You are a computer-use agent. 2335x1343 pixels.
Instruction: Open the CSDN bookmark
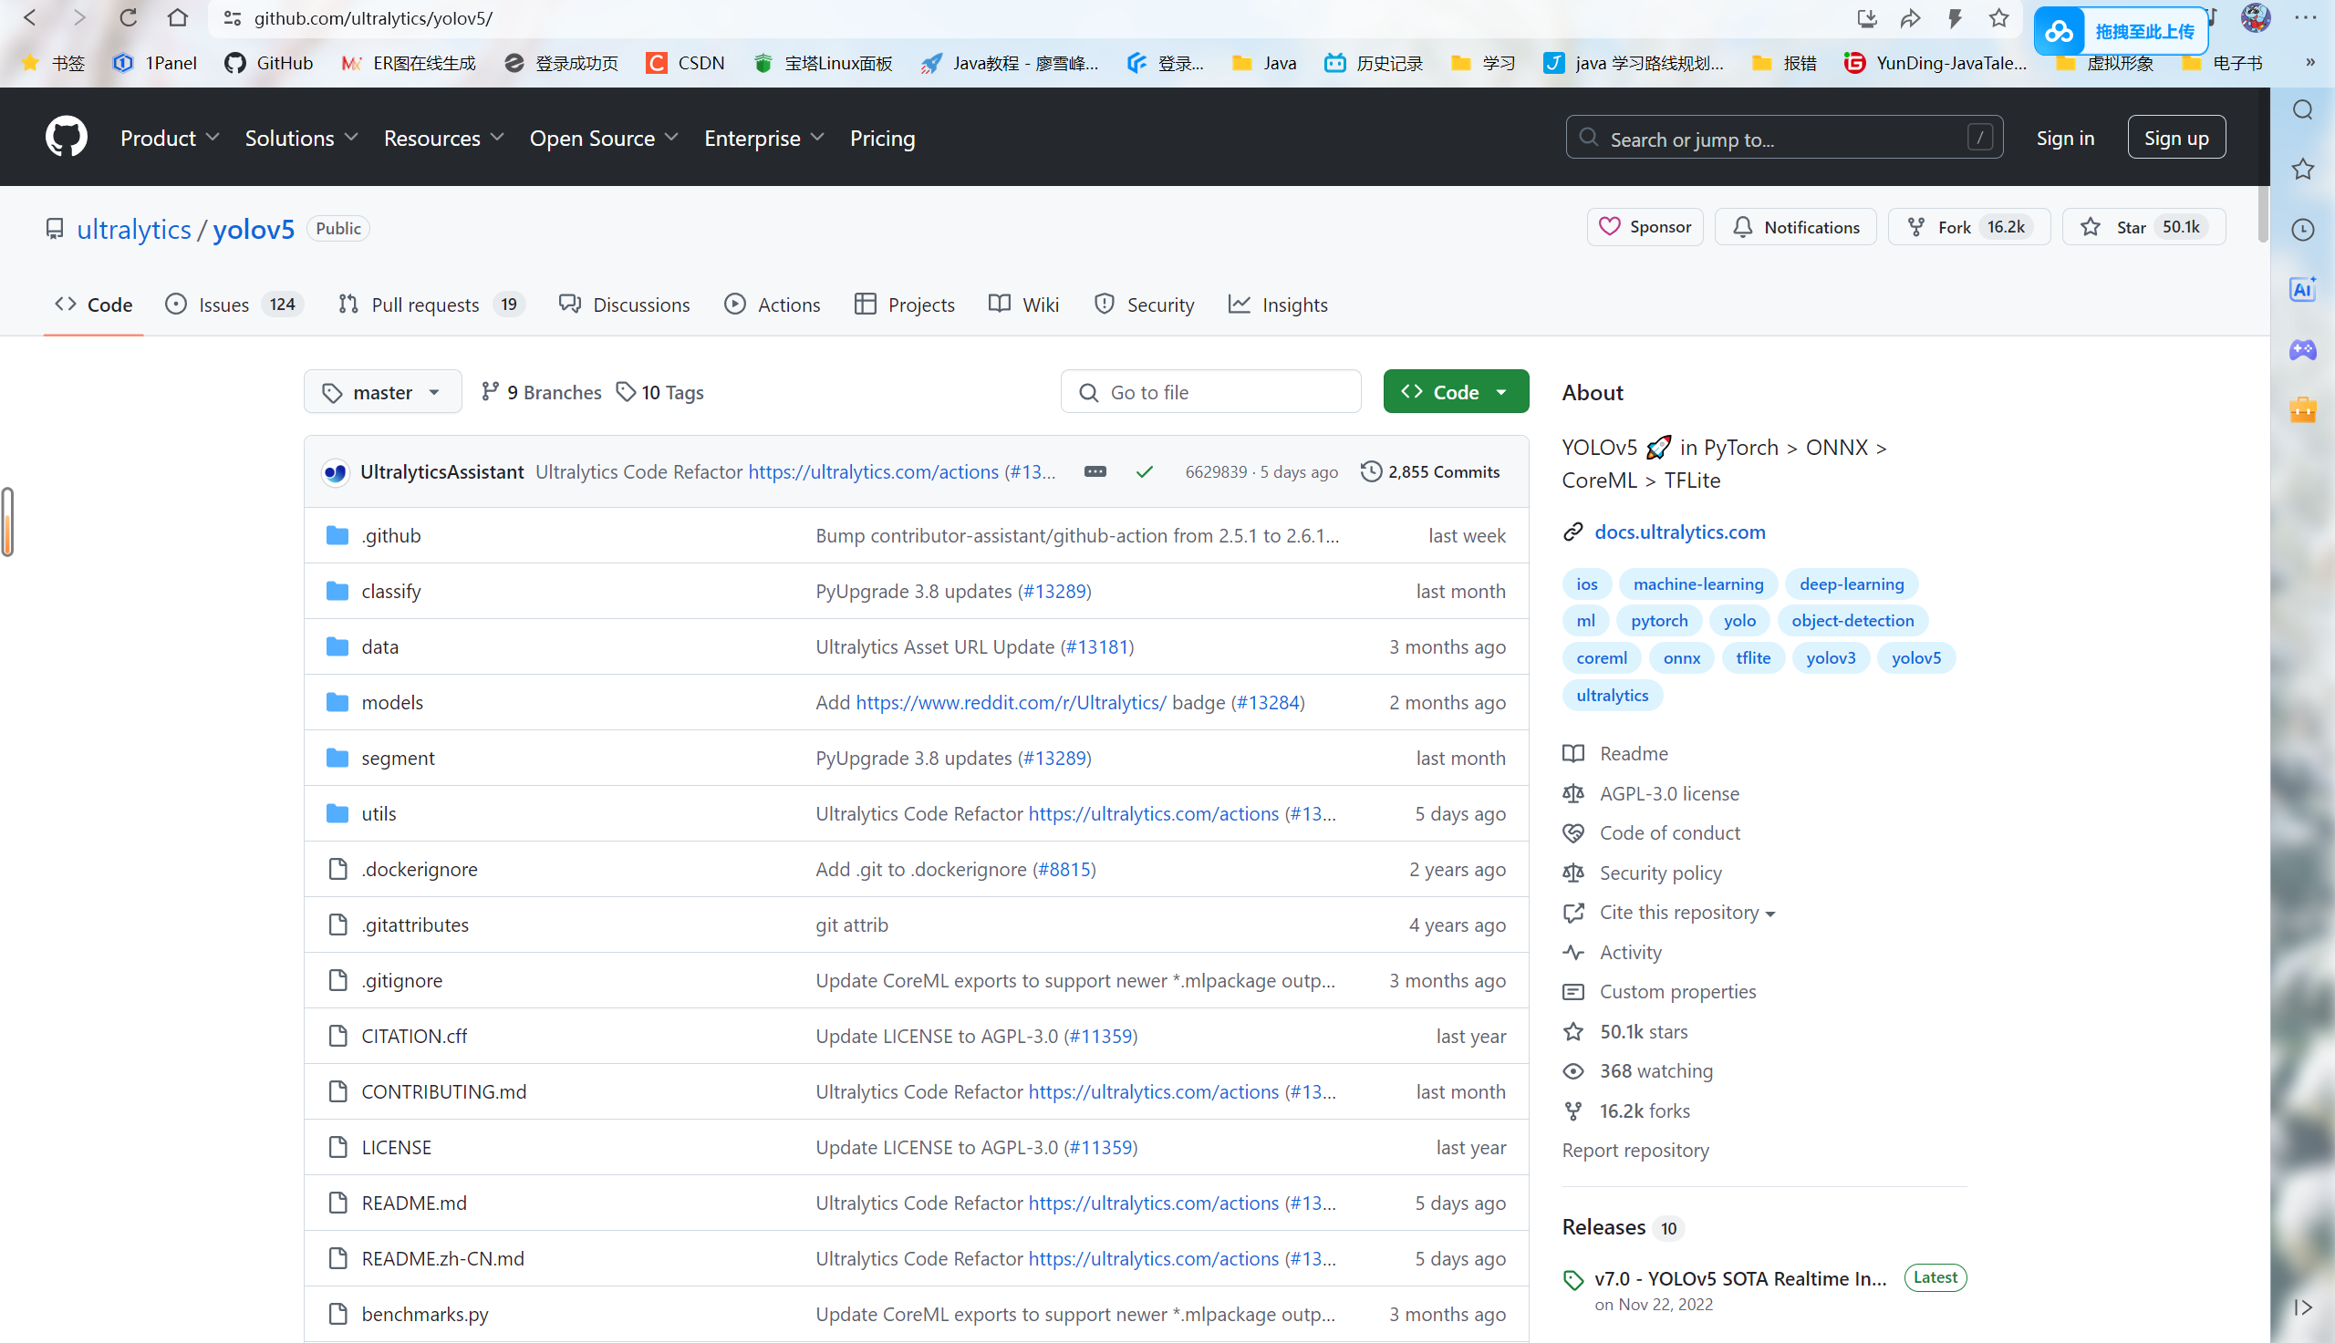pyautogui.click(x=686, y=63)
